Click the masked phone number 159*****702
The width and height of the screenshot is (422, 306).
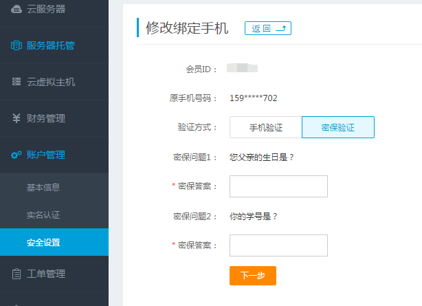(x=253, y=98)
